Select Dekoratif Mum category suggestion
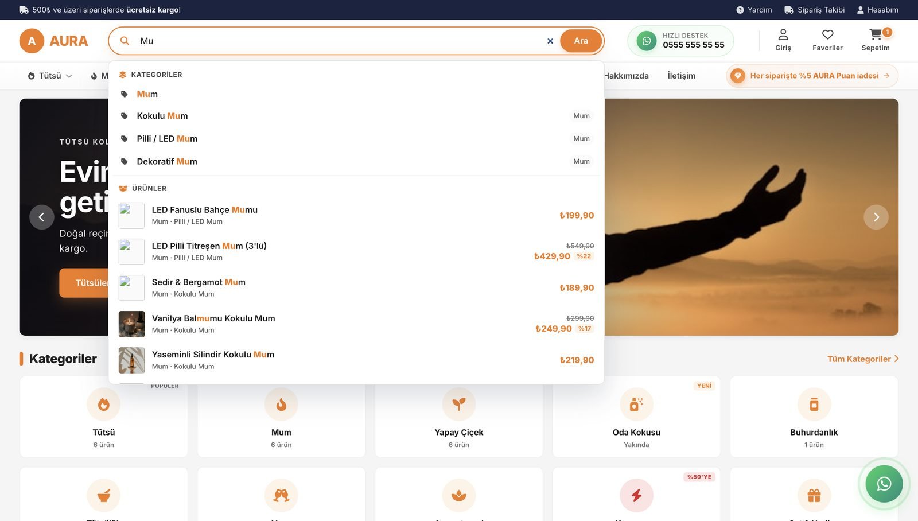This screenshot has width=918, height=521. (x=356, y=162)
